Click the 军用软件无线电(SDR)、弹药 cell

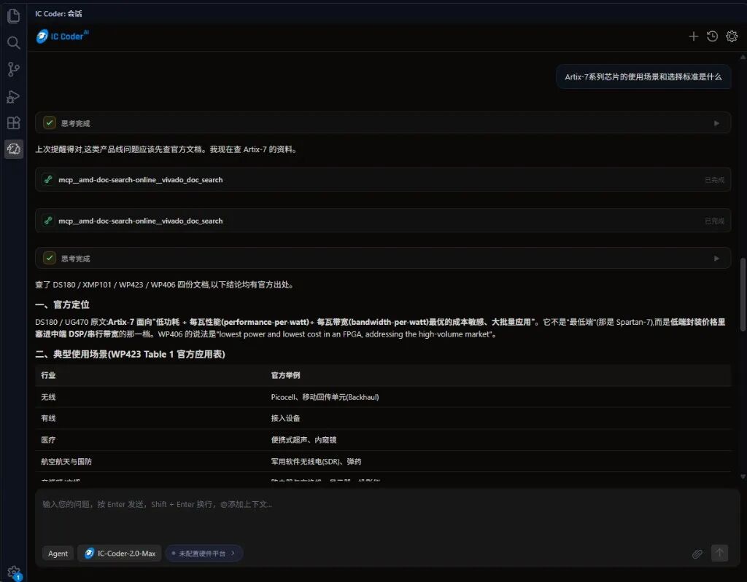(316, 461)
